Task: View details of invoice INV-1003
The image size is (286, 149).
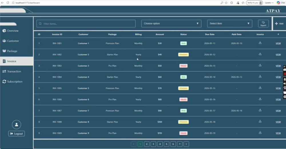Action: (x=278, y=66)
